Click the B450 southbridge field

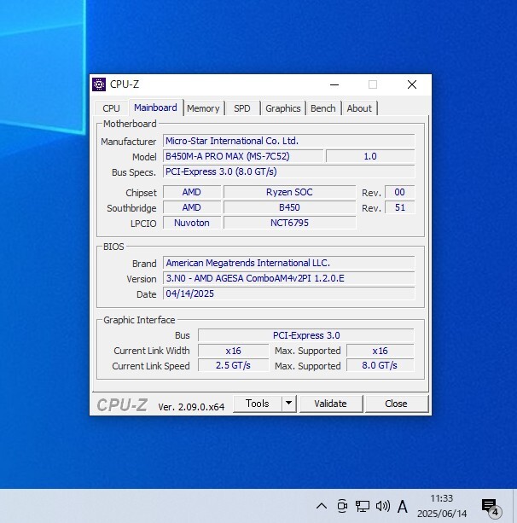(x=289, y=207)
